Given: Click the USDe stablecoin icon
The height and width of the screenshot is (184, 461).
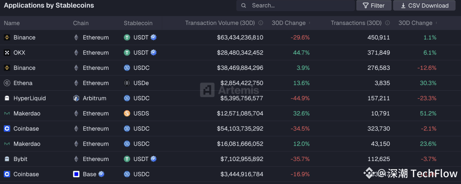Looking at the screenshot, I should coord(127,83).
